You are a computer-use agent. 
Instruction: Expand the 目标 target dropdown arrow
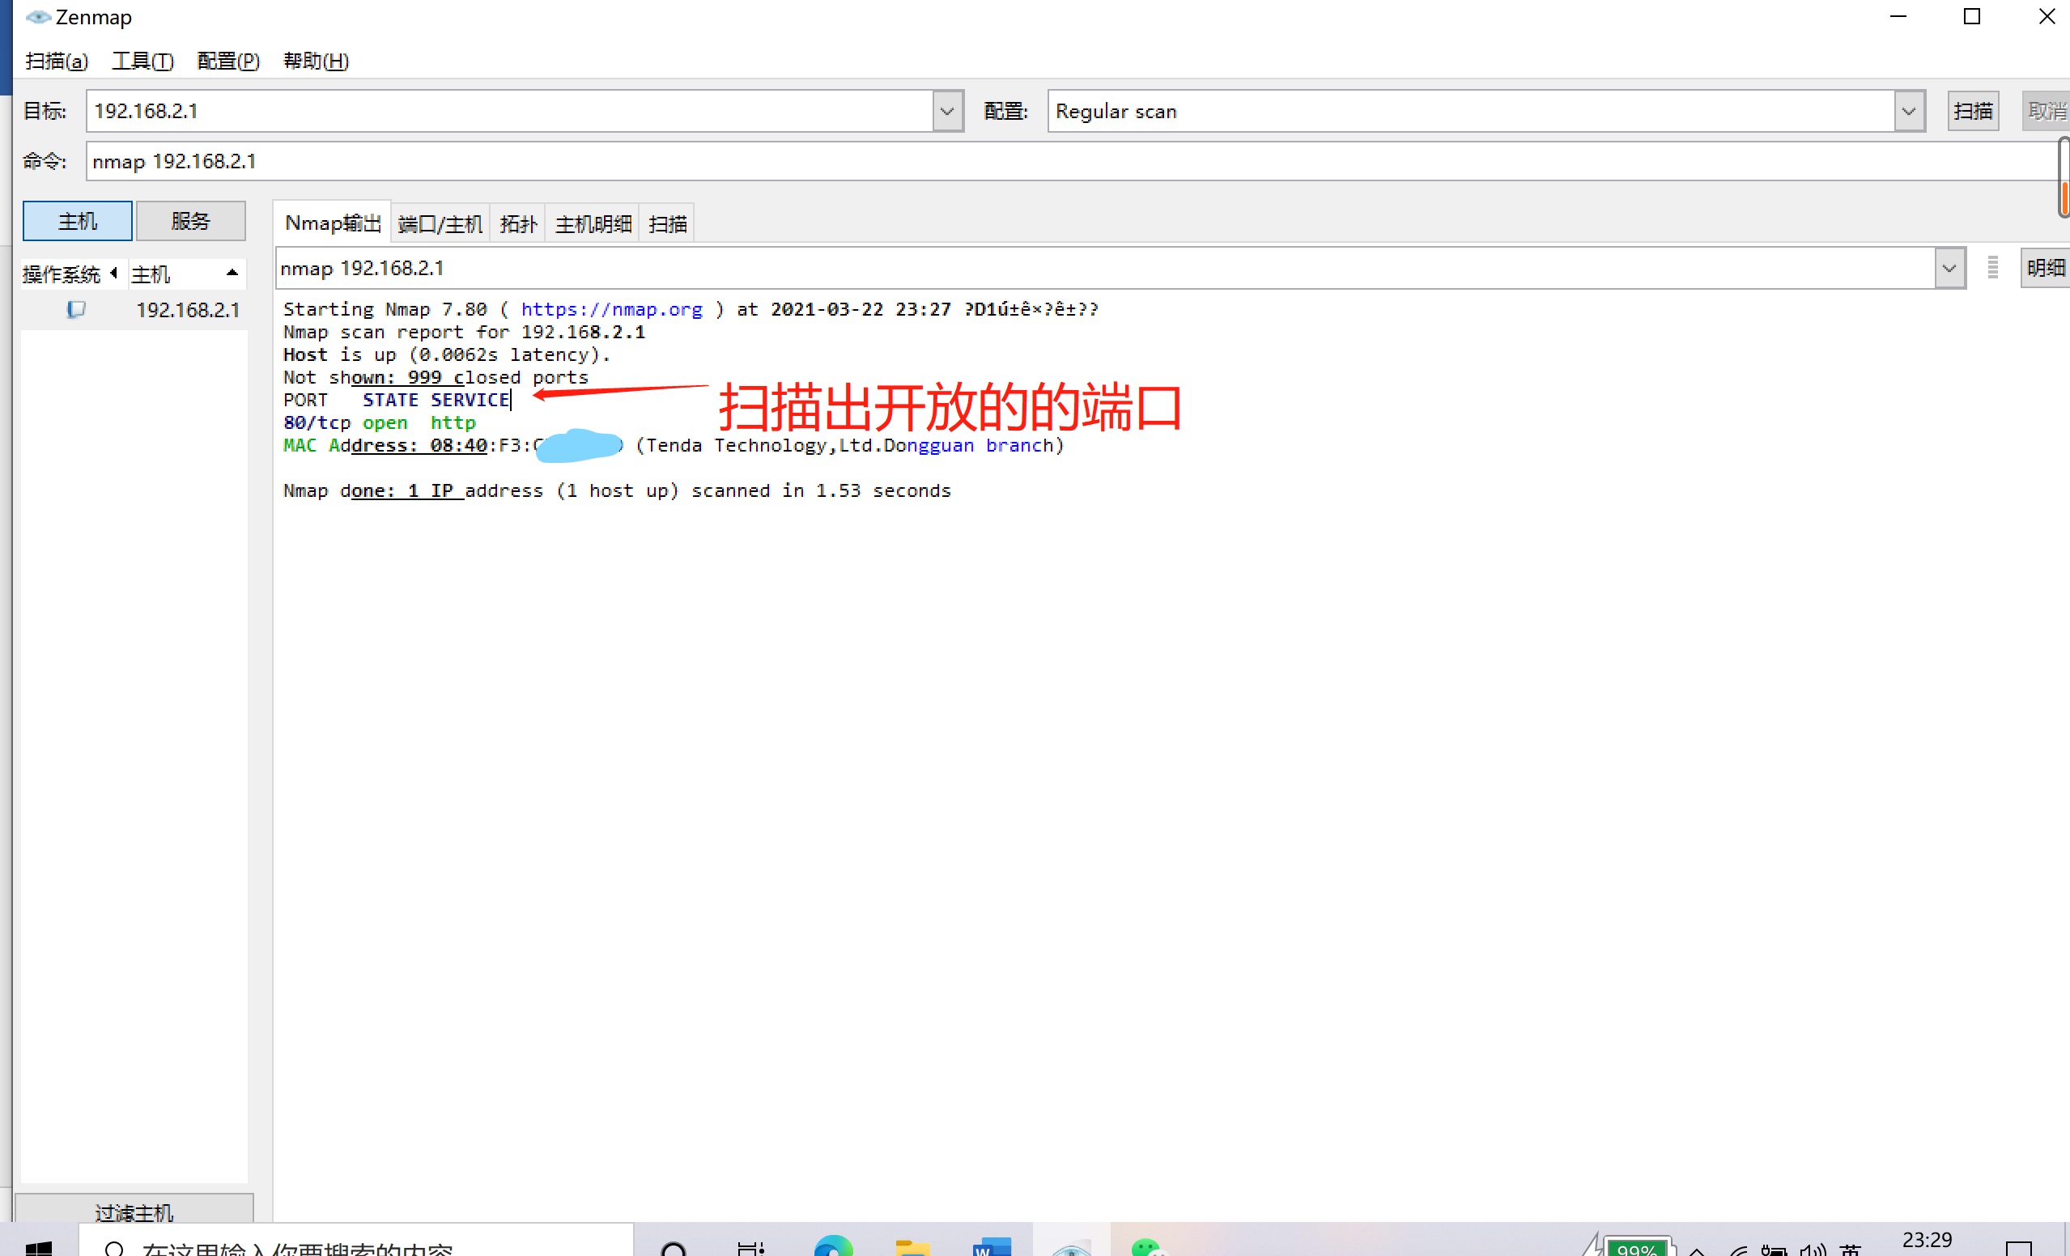948,111
